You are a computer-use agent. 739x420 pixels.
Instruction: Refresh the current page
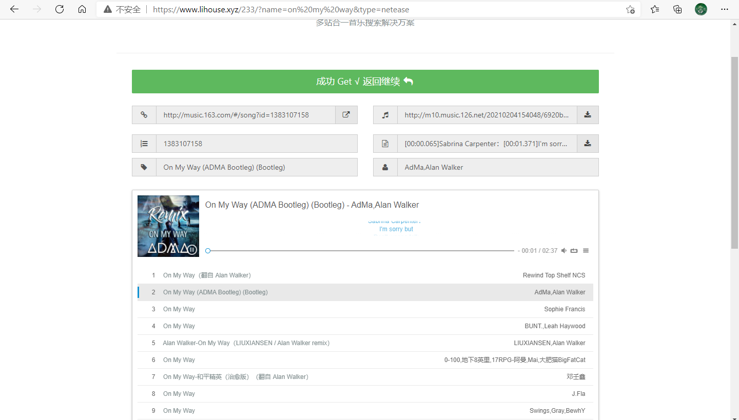coord(60,9)
